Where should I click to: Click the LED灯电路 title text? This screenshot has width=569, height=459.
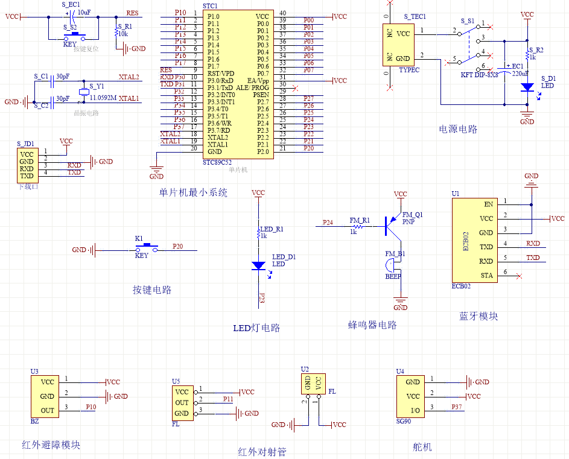pos(256,328)
